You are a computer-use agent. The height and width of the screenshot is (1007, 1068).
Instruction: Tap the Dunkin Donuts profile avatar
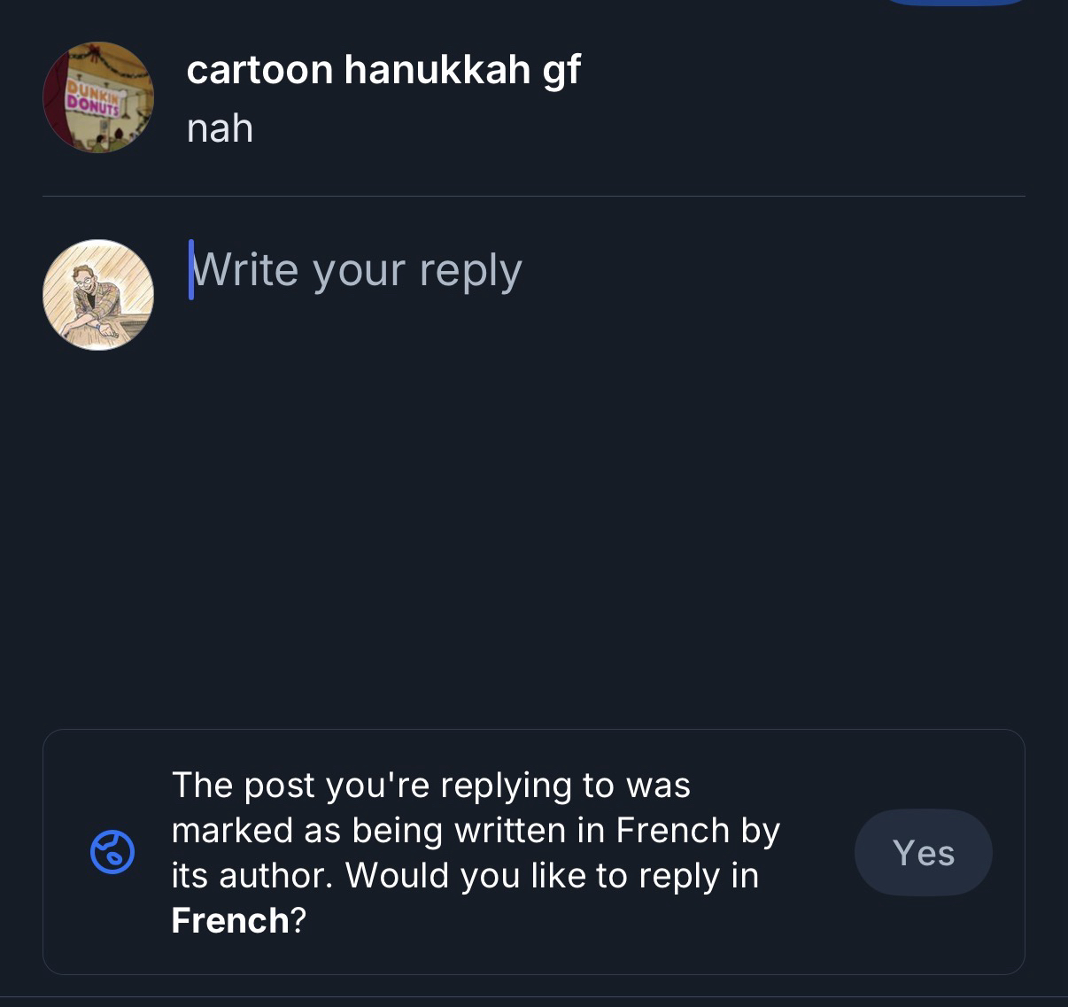click(x=98, y=97)
